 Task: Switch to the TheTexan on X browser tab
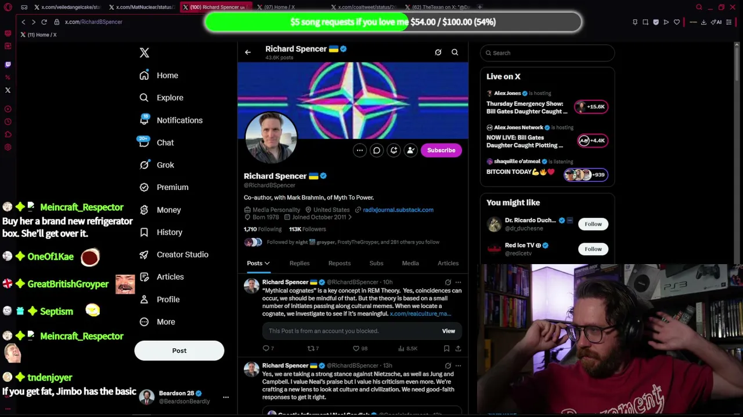[x=438, y=7]
